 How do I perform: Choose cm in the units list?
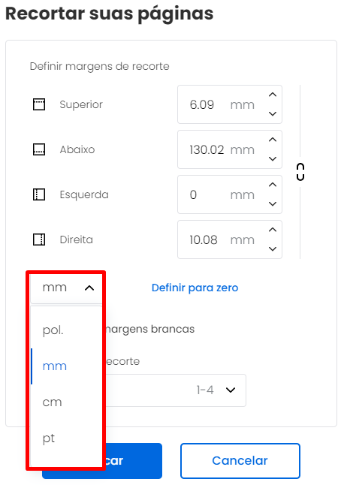click(x=66, y=402)
